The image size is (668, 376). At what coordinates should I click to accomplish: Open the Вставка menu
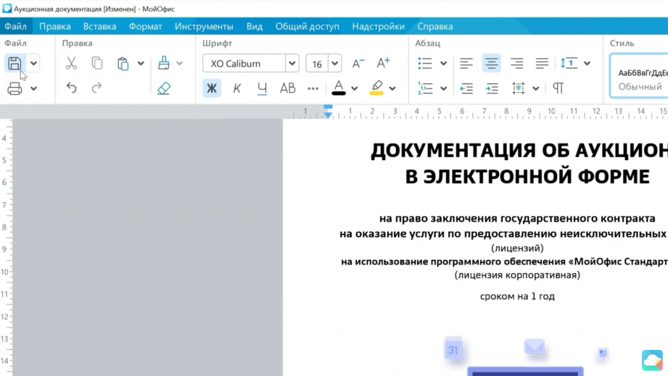[100, 26]
